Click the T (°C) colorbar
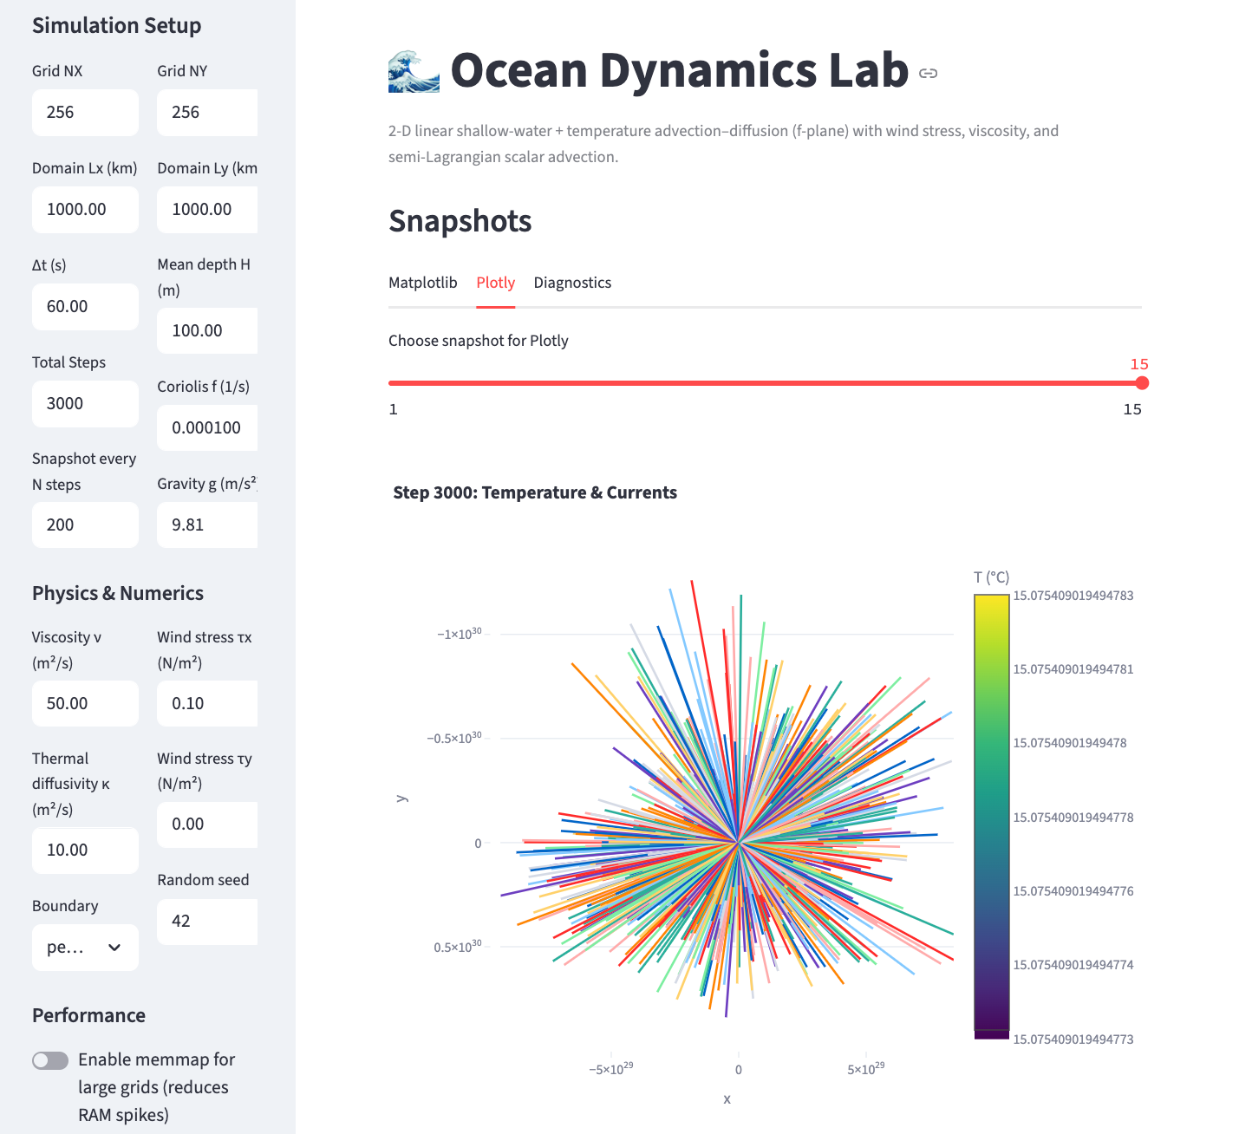Screen dimensions: 1239x1134 [991, 815]
